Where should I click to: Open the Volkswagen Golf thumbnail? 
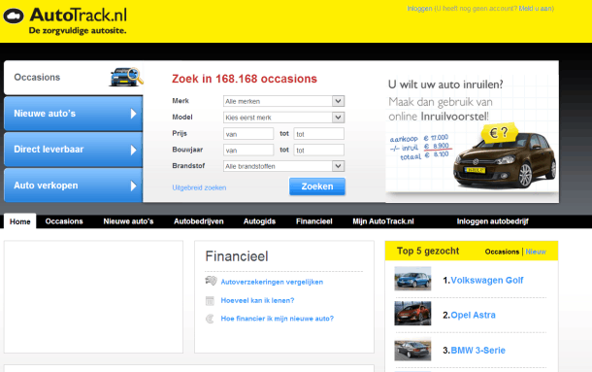pos(412,279)
